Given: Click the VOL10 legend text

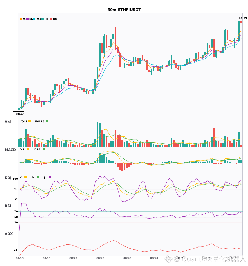Looking at the screenshot, I should tap(40, 122).
